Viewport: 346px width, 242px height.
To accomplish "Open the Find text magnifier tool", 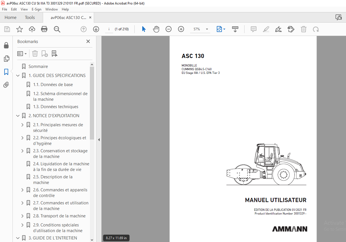I will point(57,29).
